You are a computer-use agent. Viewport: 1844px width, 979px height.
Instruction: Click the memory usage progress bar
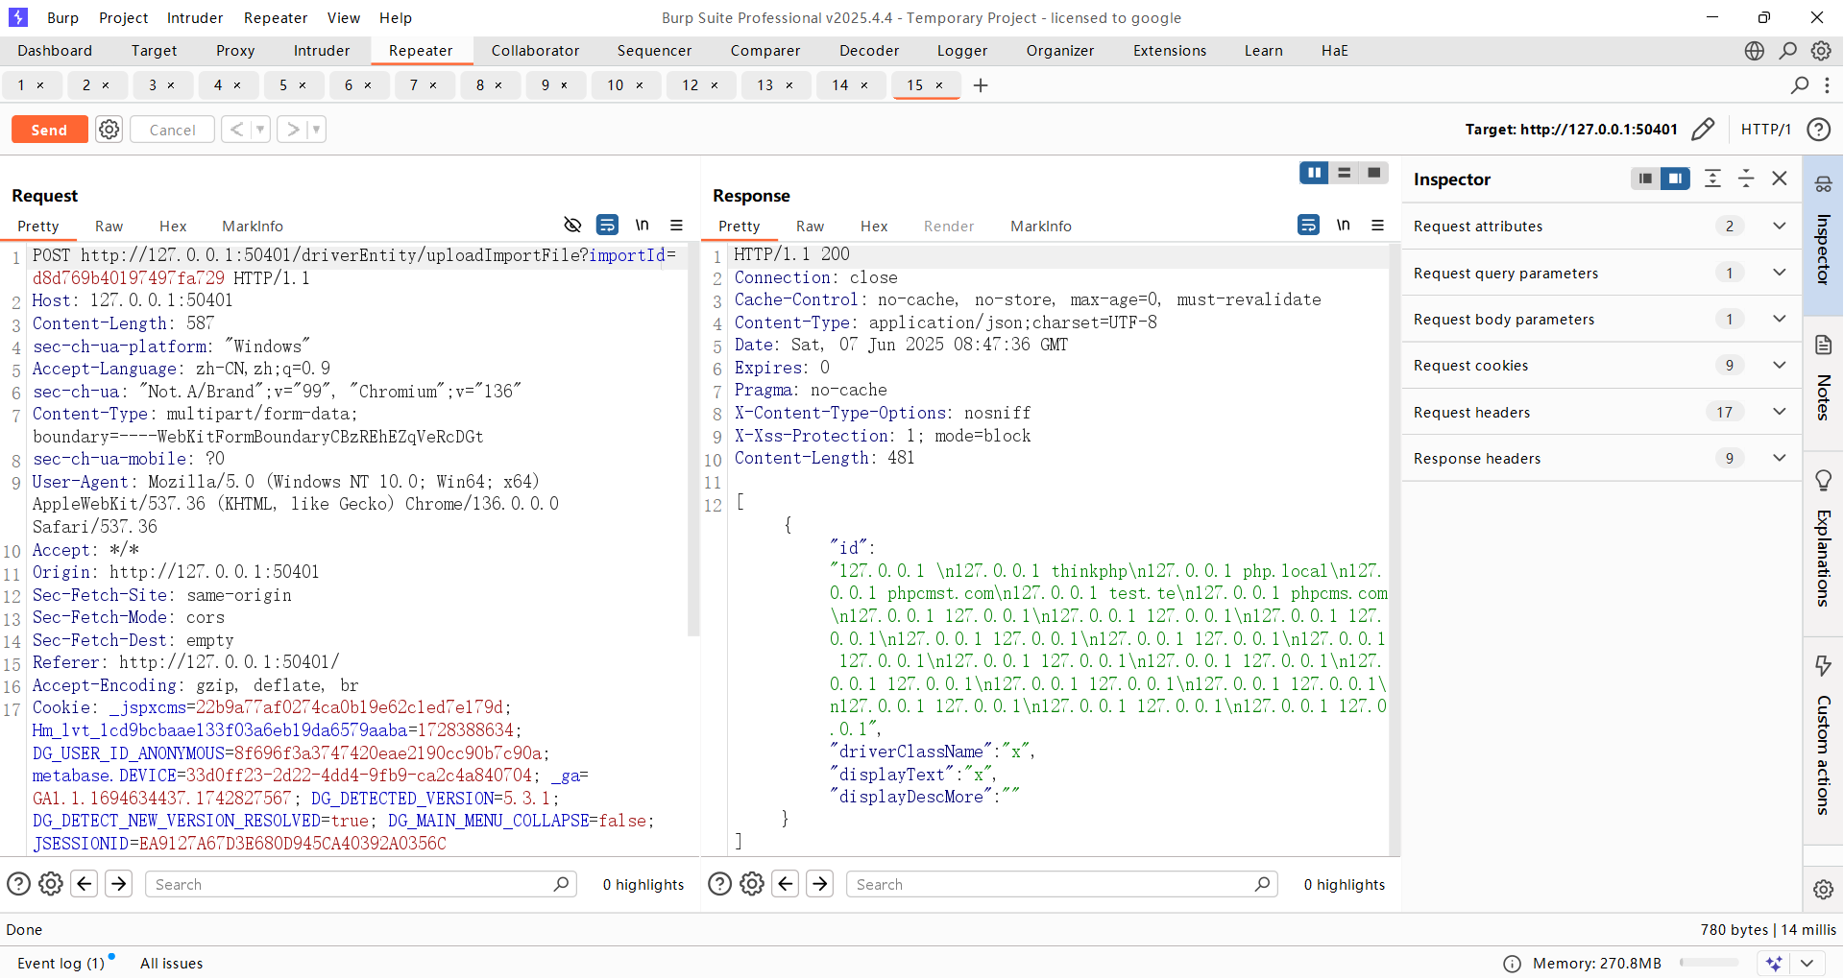(x=1709, y=963)
